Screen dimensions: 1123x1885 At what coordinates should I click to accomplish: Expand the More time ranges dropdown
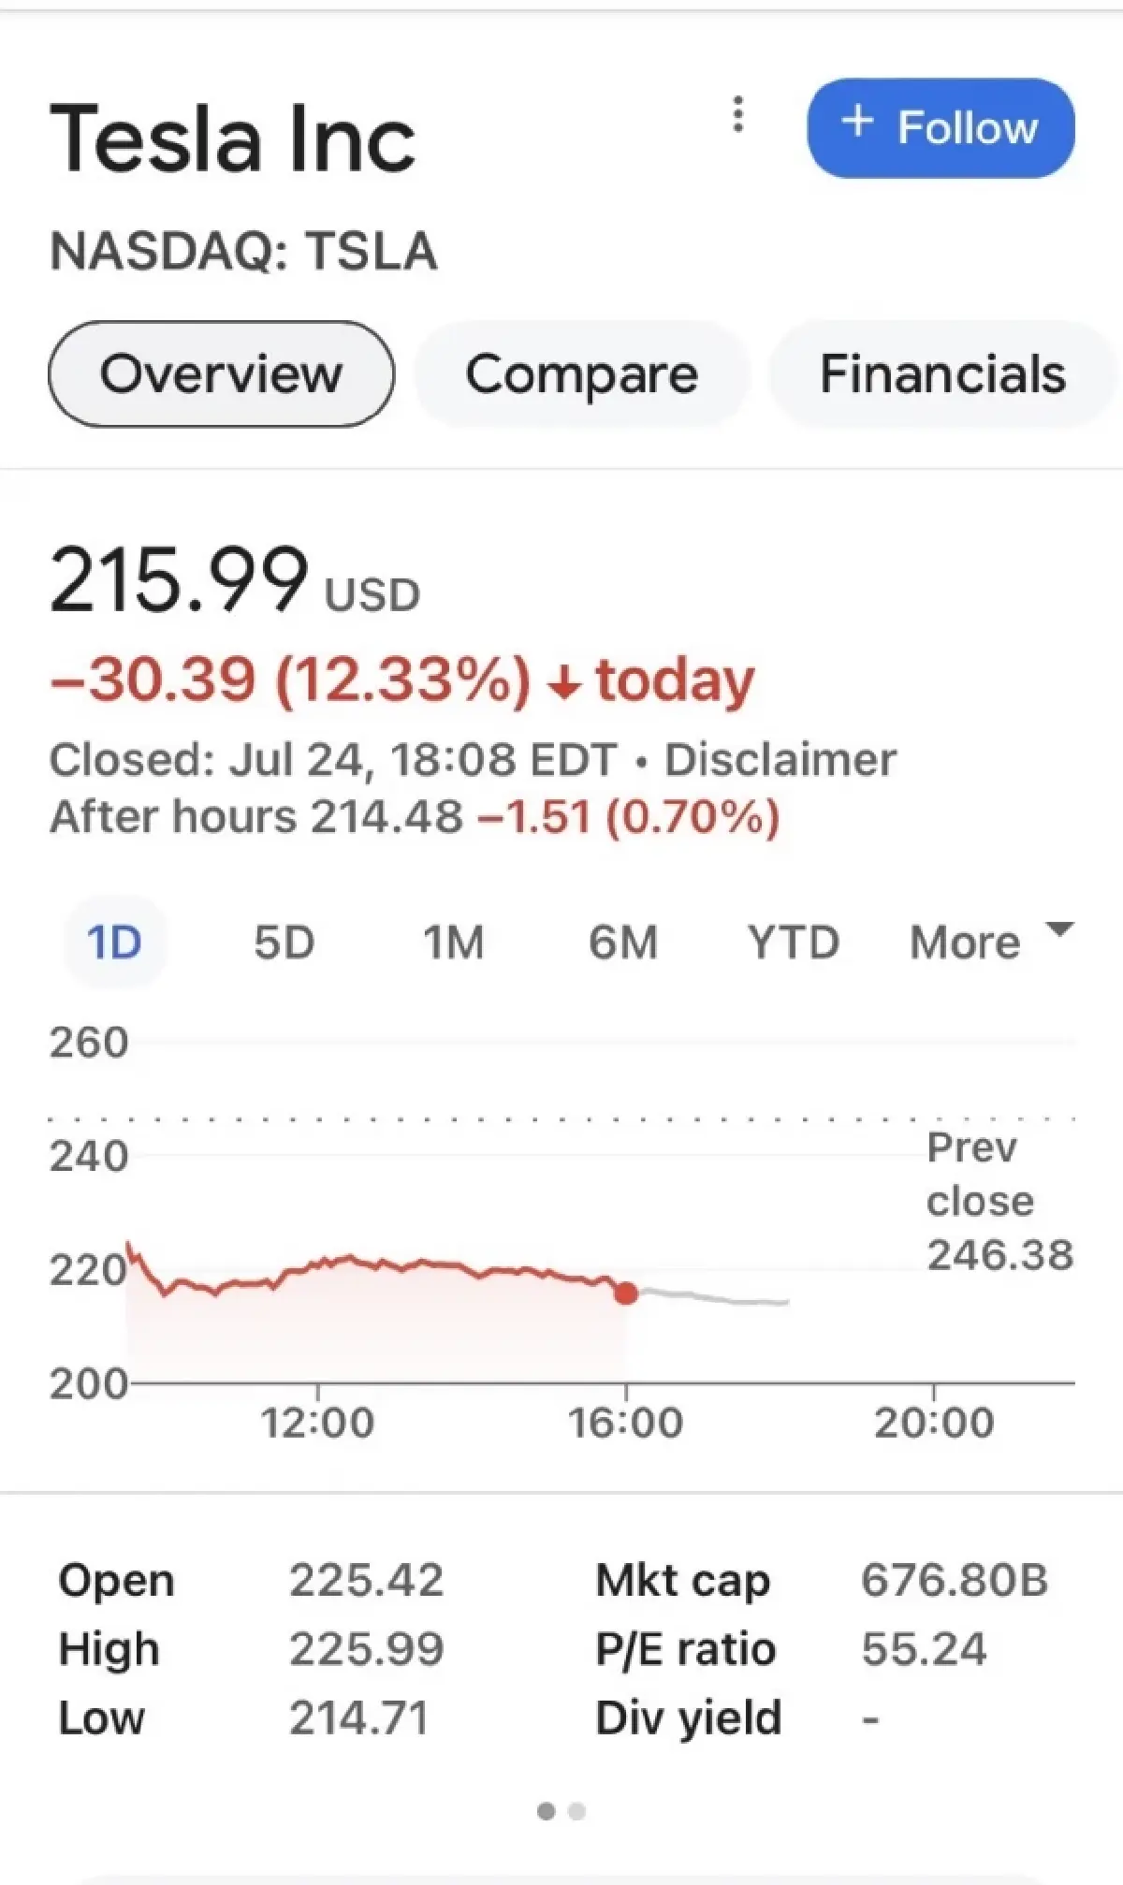(x=990, y=941)
